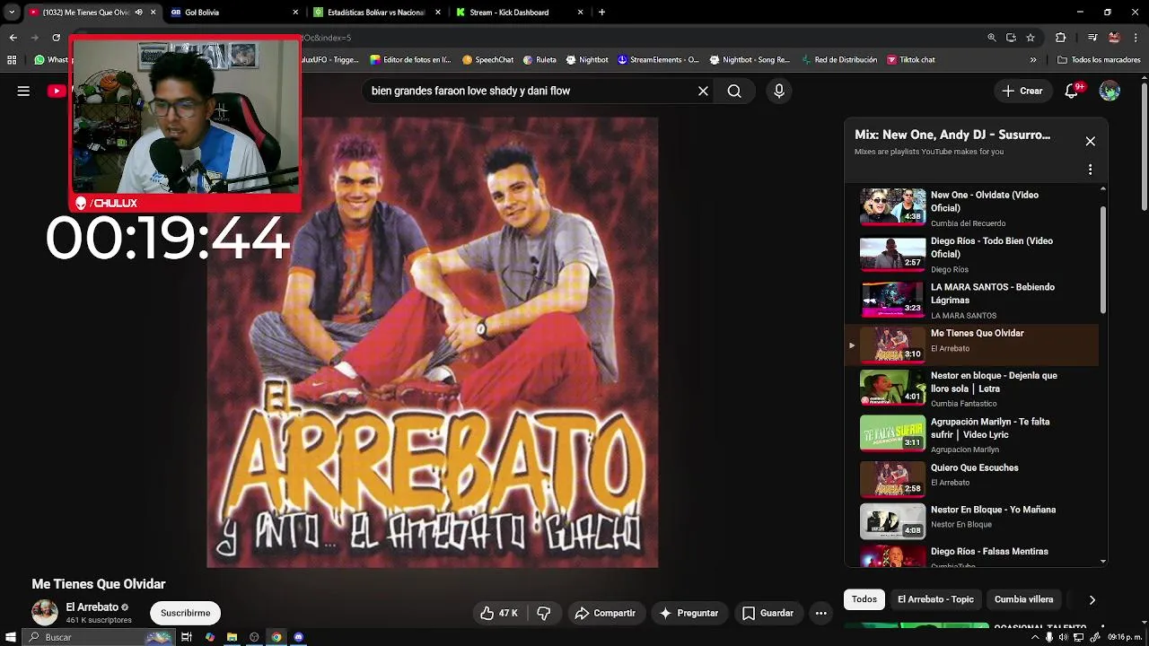Go back with browser back arrow
This screenshot has width=1149, height=646.
pos(13,38)
